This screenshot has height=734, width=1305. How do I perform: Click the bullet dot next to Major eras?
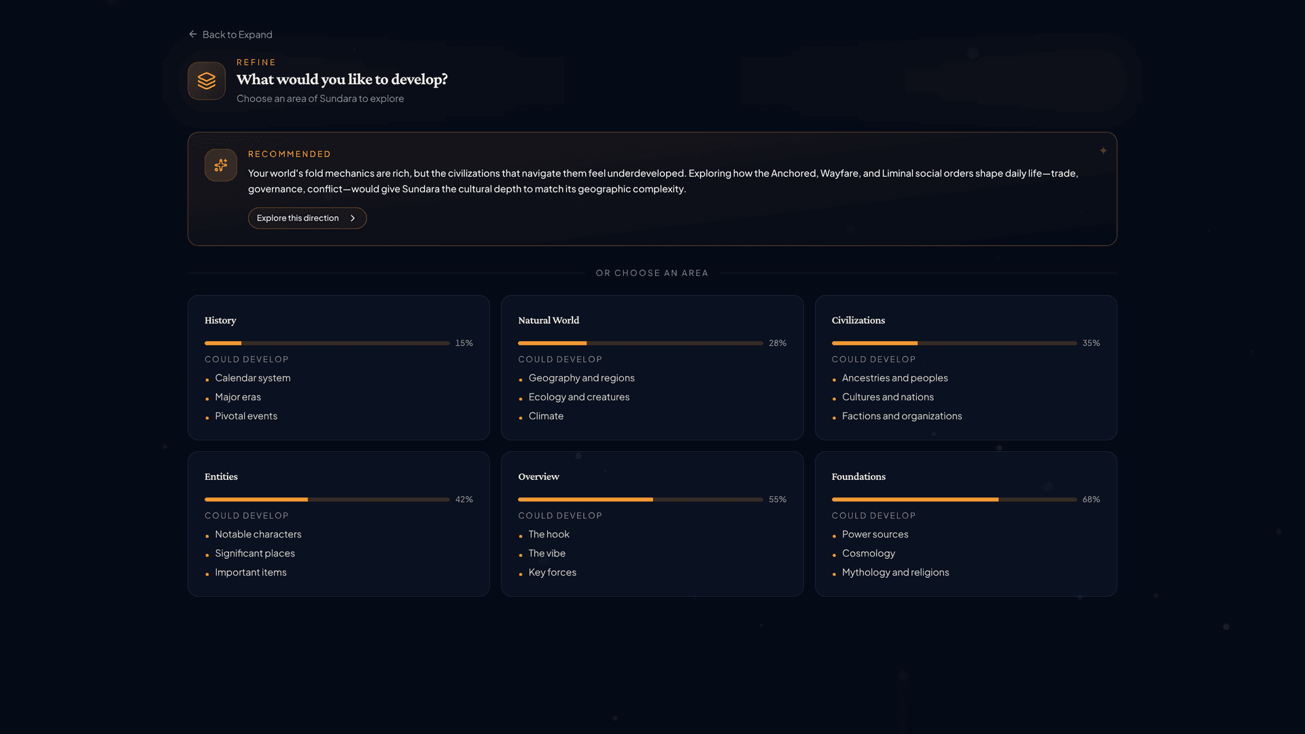207,398
